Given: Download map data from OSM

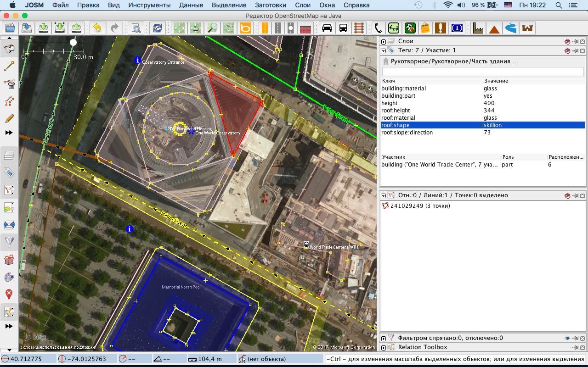Looking at the screenshot, I should click(43, 28).
